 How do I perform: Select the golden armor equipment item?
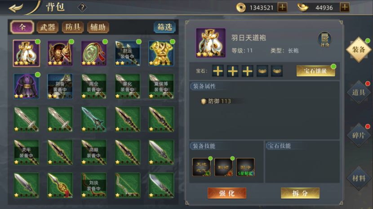161,53
